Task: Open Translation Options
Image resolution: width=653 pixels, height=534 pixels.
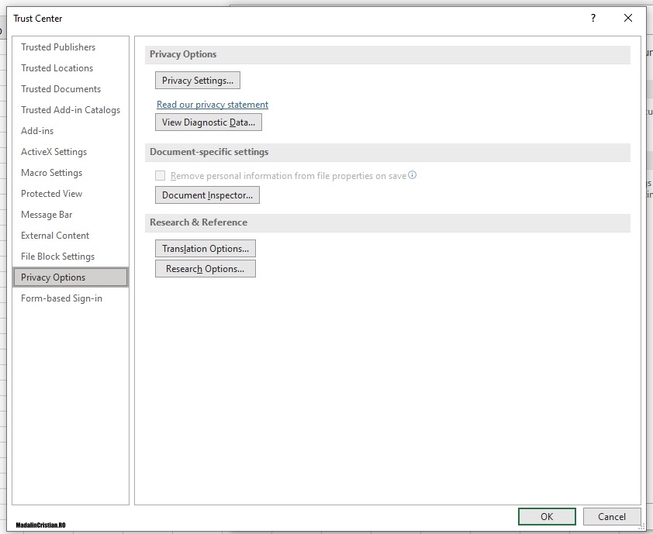Action: [205, 249]
